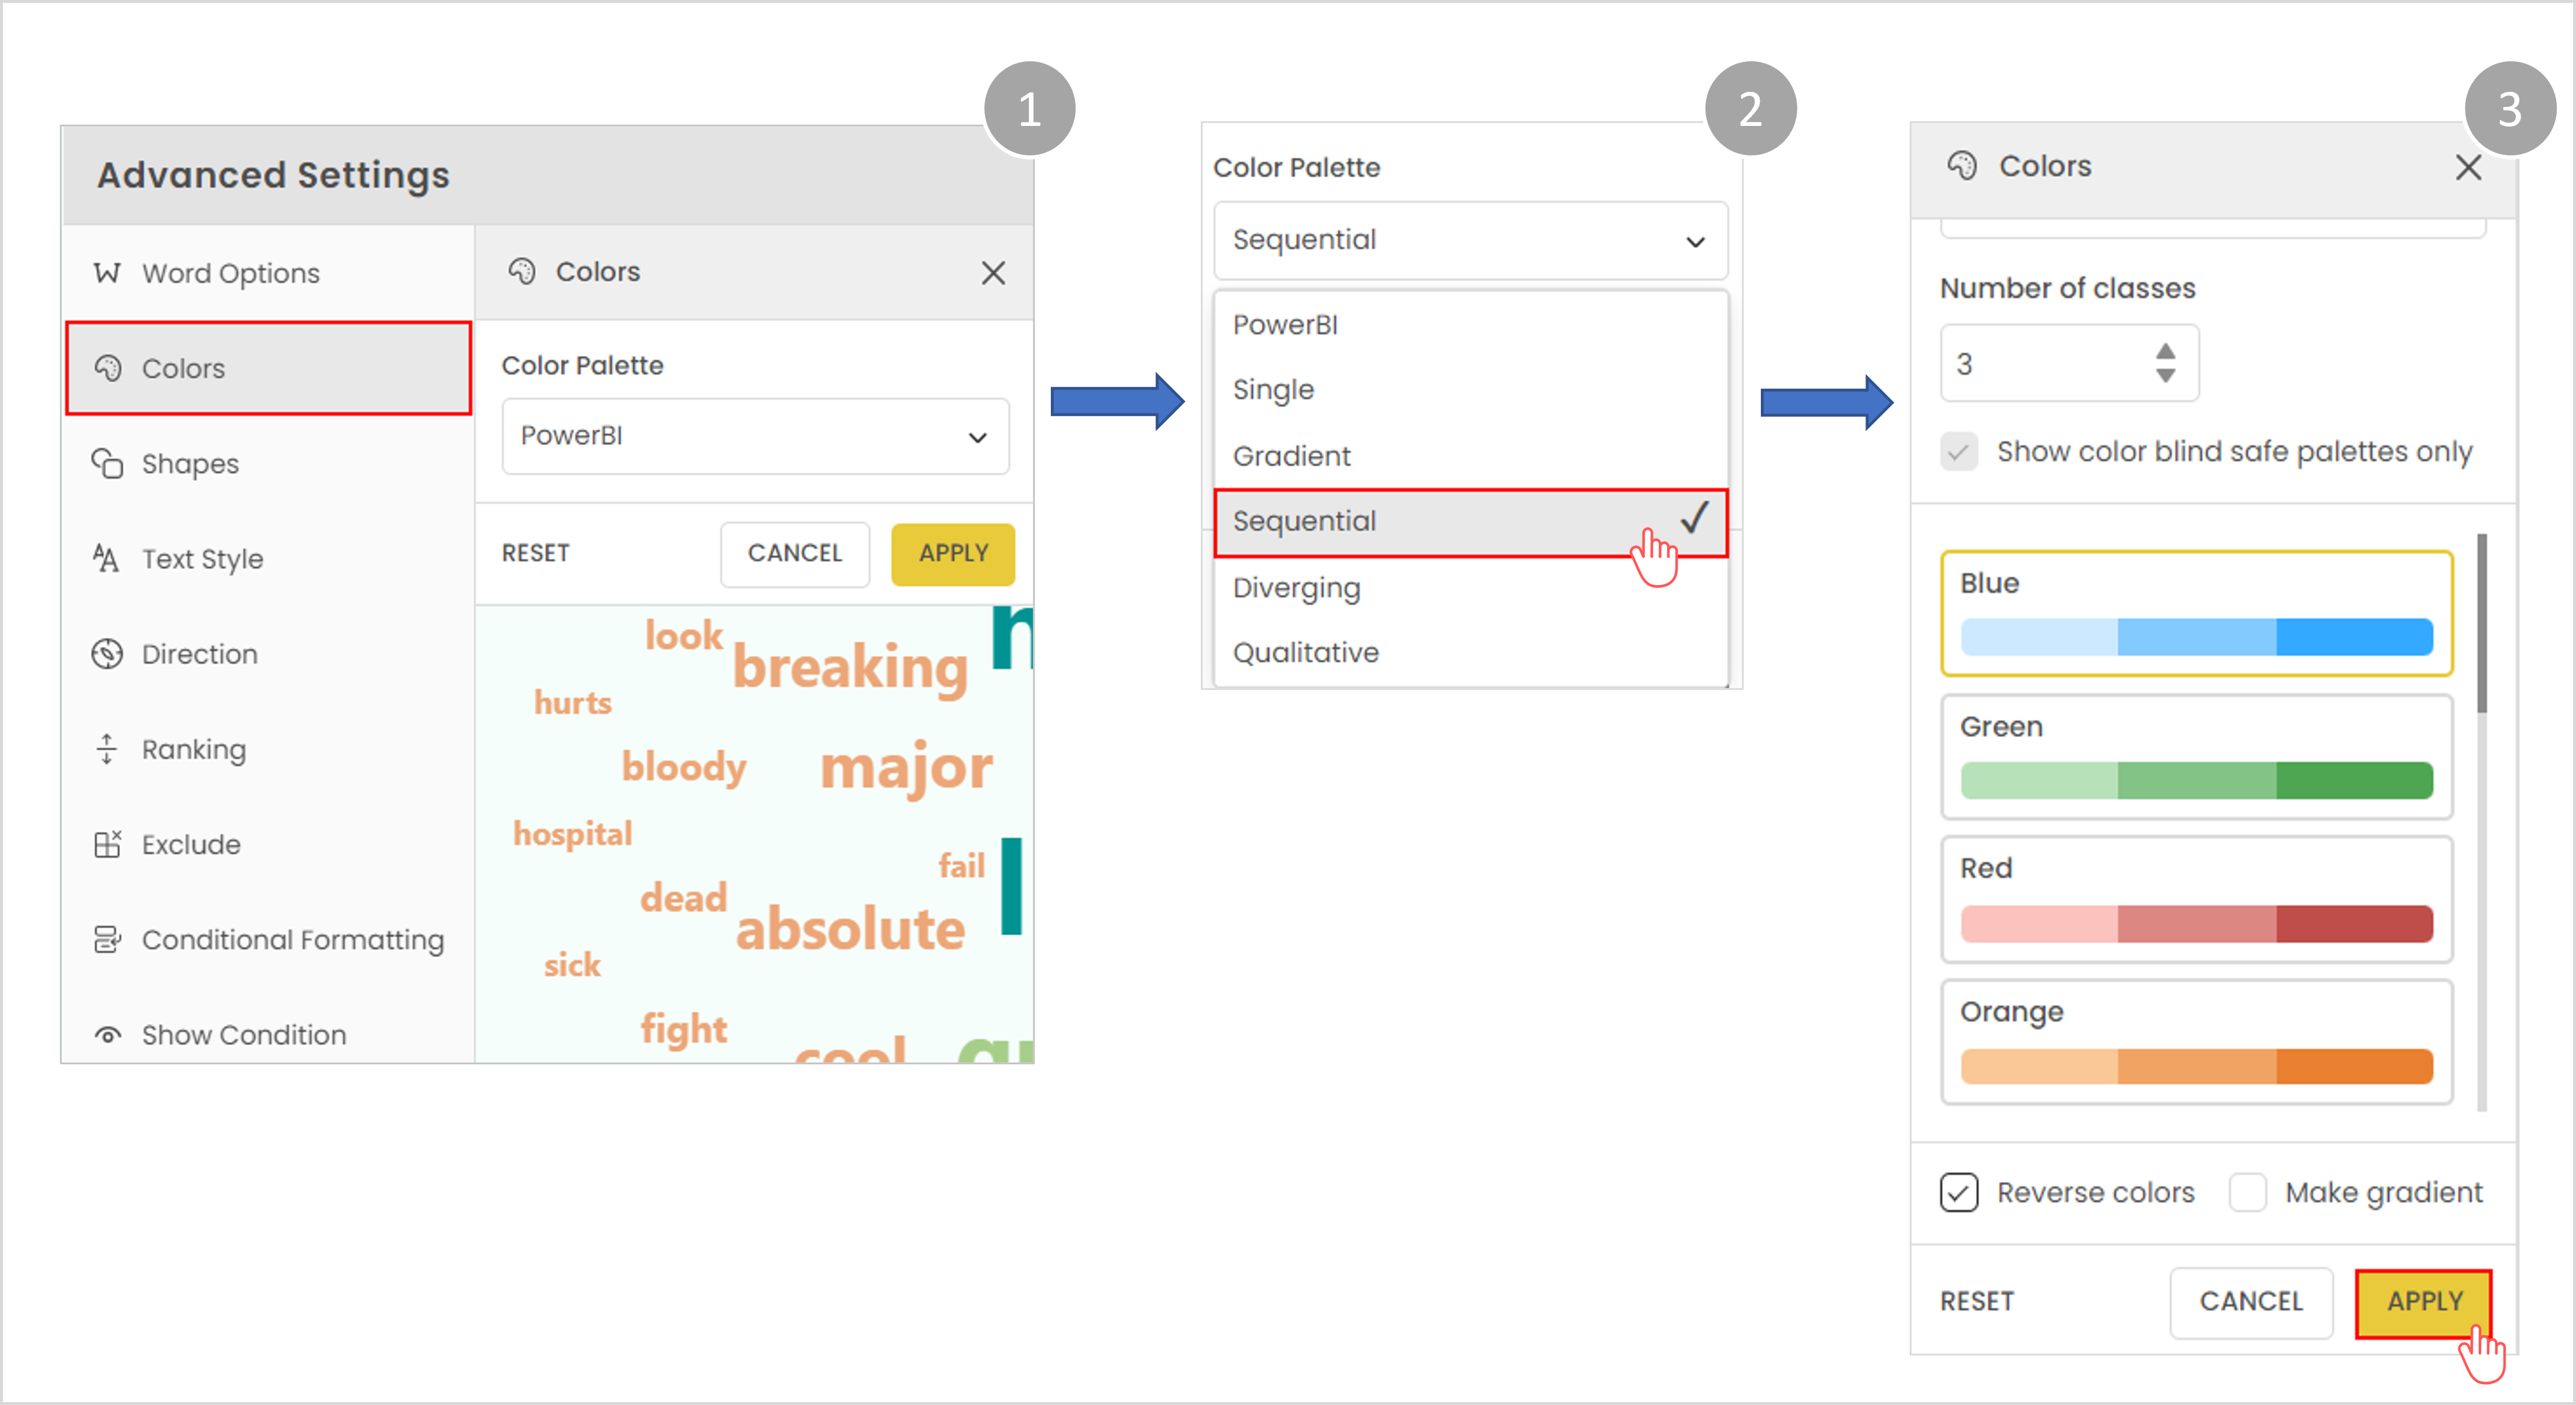Image resolution: width=2576 pixels, height=1405 pixels.
Task: Click the Text Style icon
Action: (x=106, y=559)
